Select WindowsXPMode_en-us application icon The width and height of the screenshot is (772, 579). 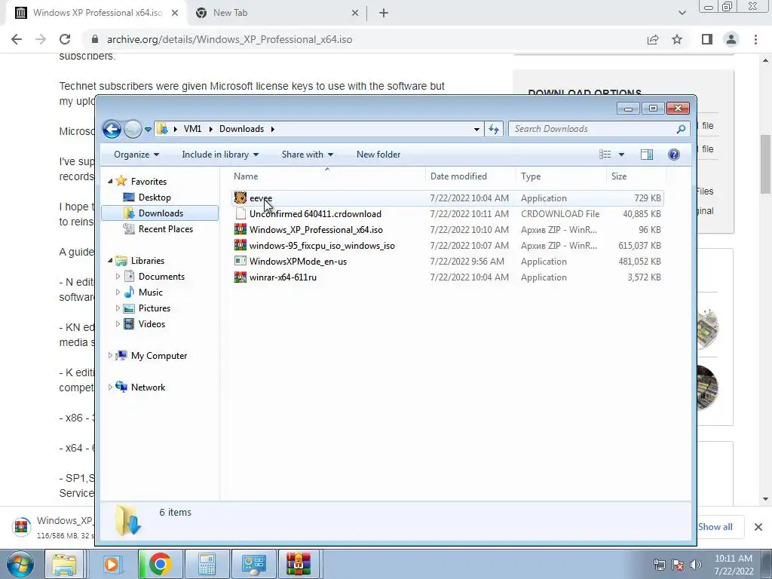pyautogui.click(x=240, y=261)
